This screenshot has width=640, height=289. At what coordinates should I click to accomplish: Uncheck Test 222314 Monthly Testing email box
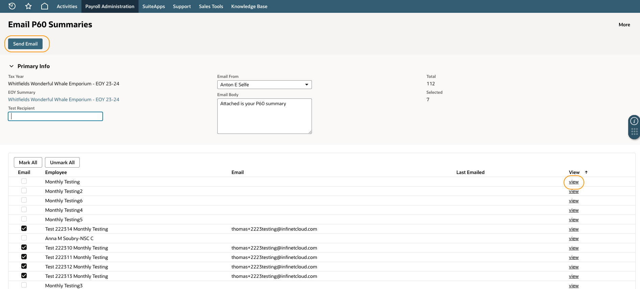coord(24,229)
